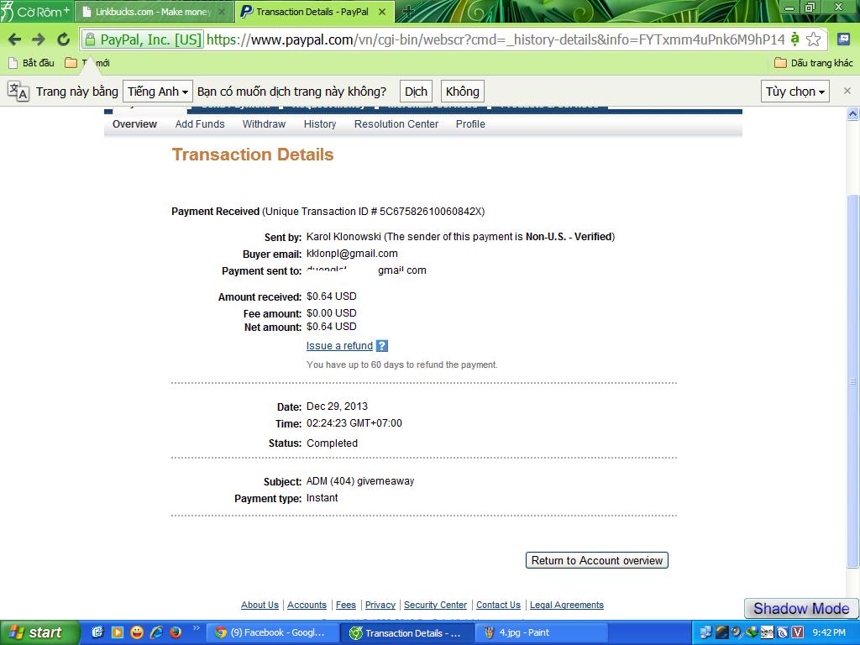860x645 pixels.
Task: Go to the Resolution Center
Action: [x=396, y=124]
